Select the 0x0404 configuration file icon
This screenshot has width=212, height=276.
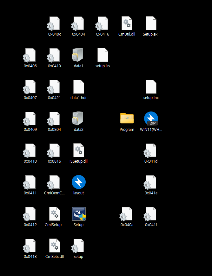coord(77,24)
